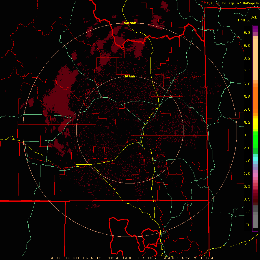This screenshot has width=260, height=260.
Task: Click the bright green color bar segment
Action: (x=255, y=139)
